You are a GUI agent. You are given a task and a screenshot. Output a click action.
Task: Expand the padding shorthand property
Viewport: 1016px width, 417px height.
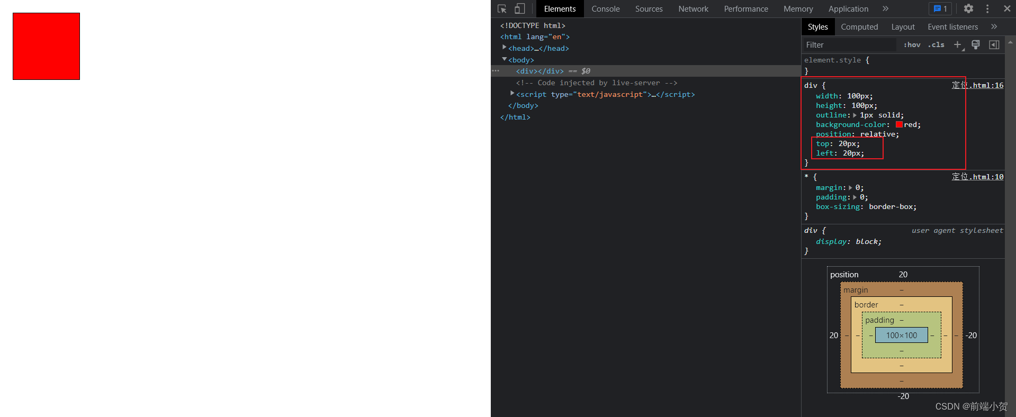tap(855, 197)
